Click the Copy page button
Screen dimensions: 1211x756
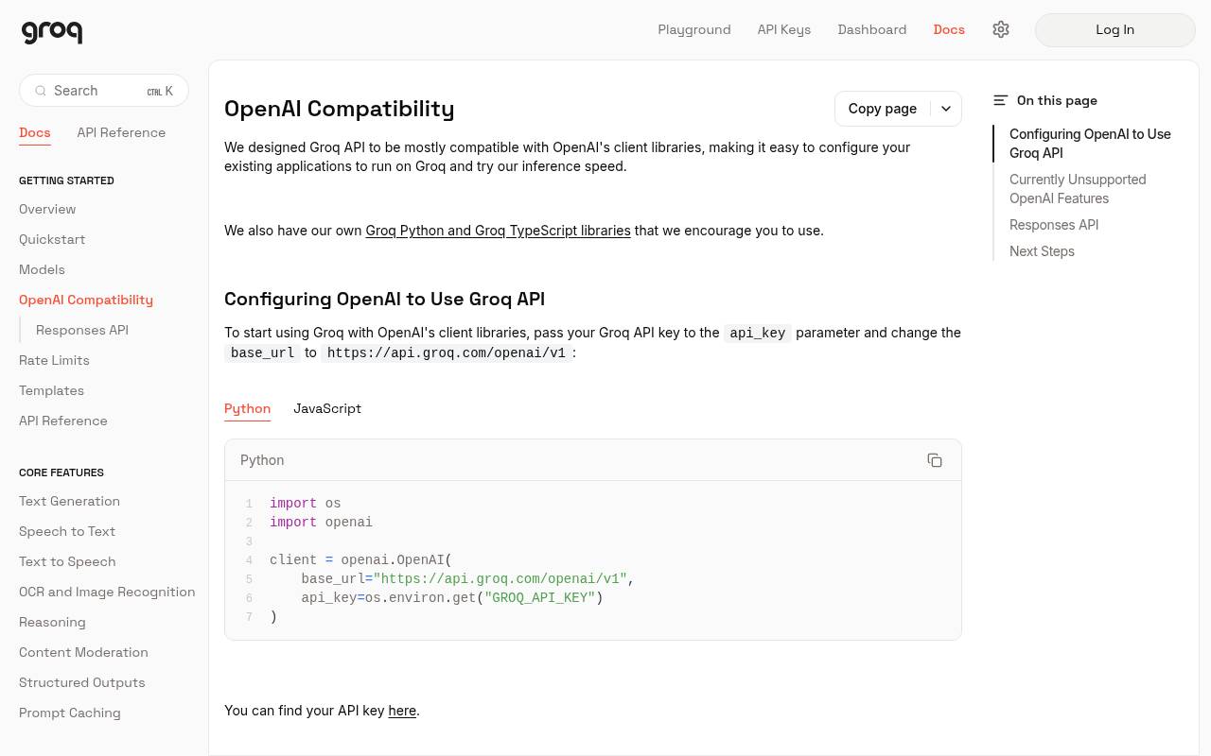(883, 109)
